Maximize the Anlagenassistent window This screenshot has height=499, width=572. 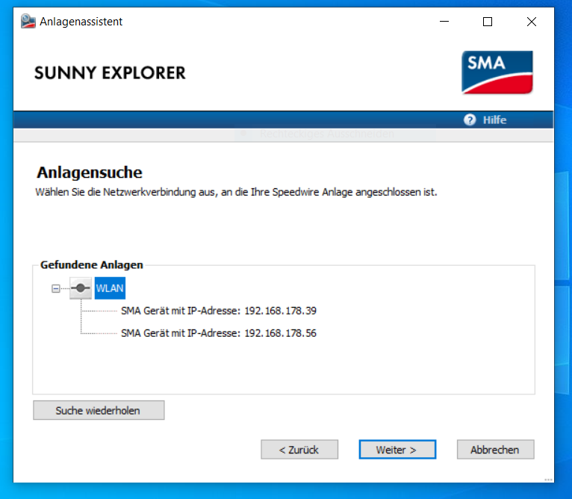pos(488,22)
